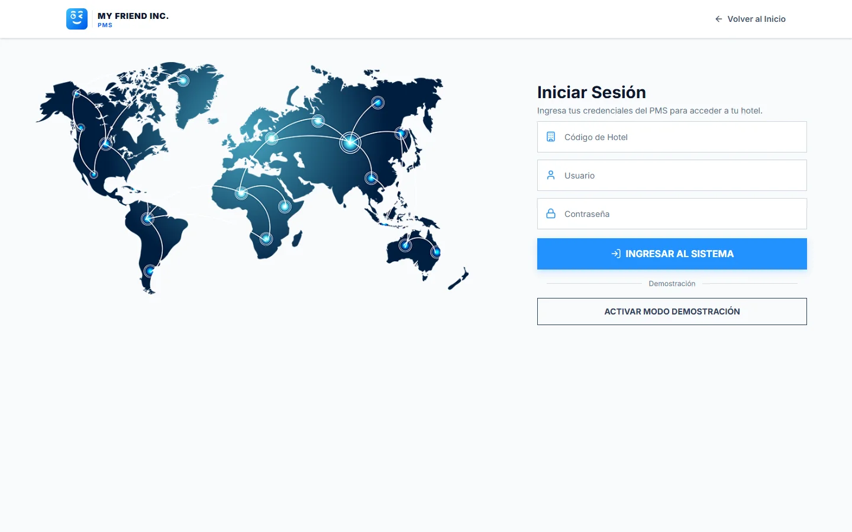852x532 pixels.
Task: Click the PMS label under the brand name
Action: (105, 25)
